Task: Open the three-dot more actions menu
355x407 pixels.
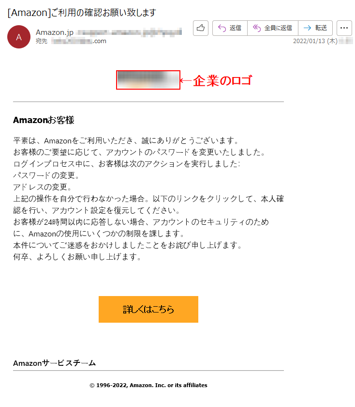Action: point(344,28)
